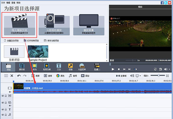Redo the last action

(x=25, y=76)
